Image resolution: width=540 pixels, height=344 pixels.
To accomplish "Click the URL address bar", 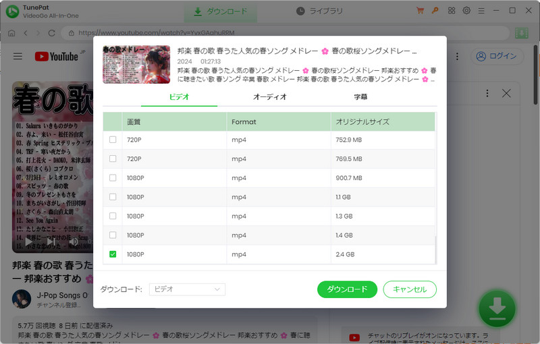I will pos(285,33).
